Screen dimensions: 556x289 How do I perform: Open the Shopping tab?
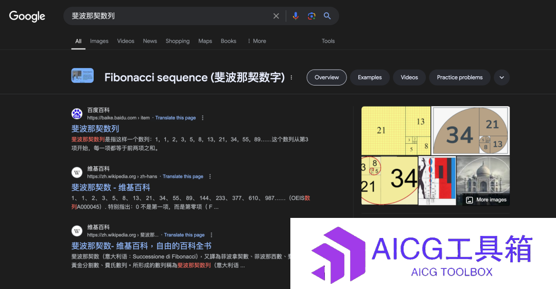[178, 41]
